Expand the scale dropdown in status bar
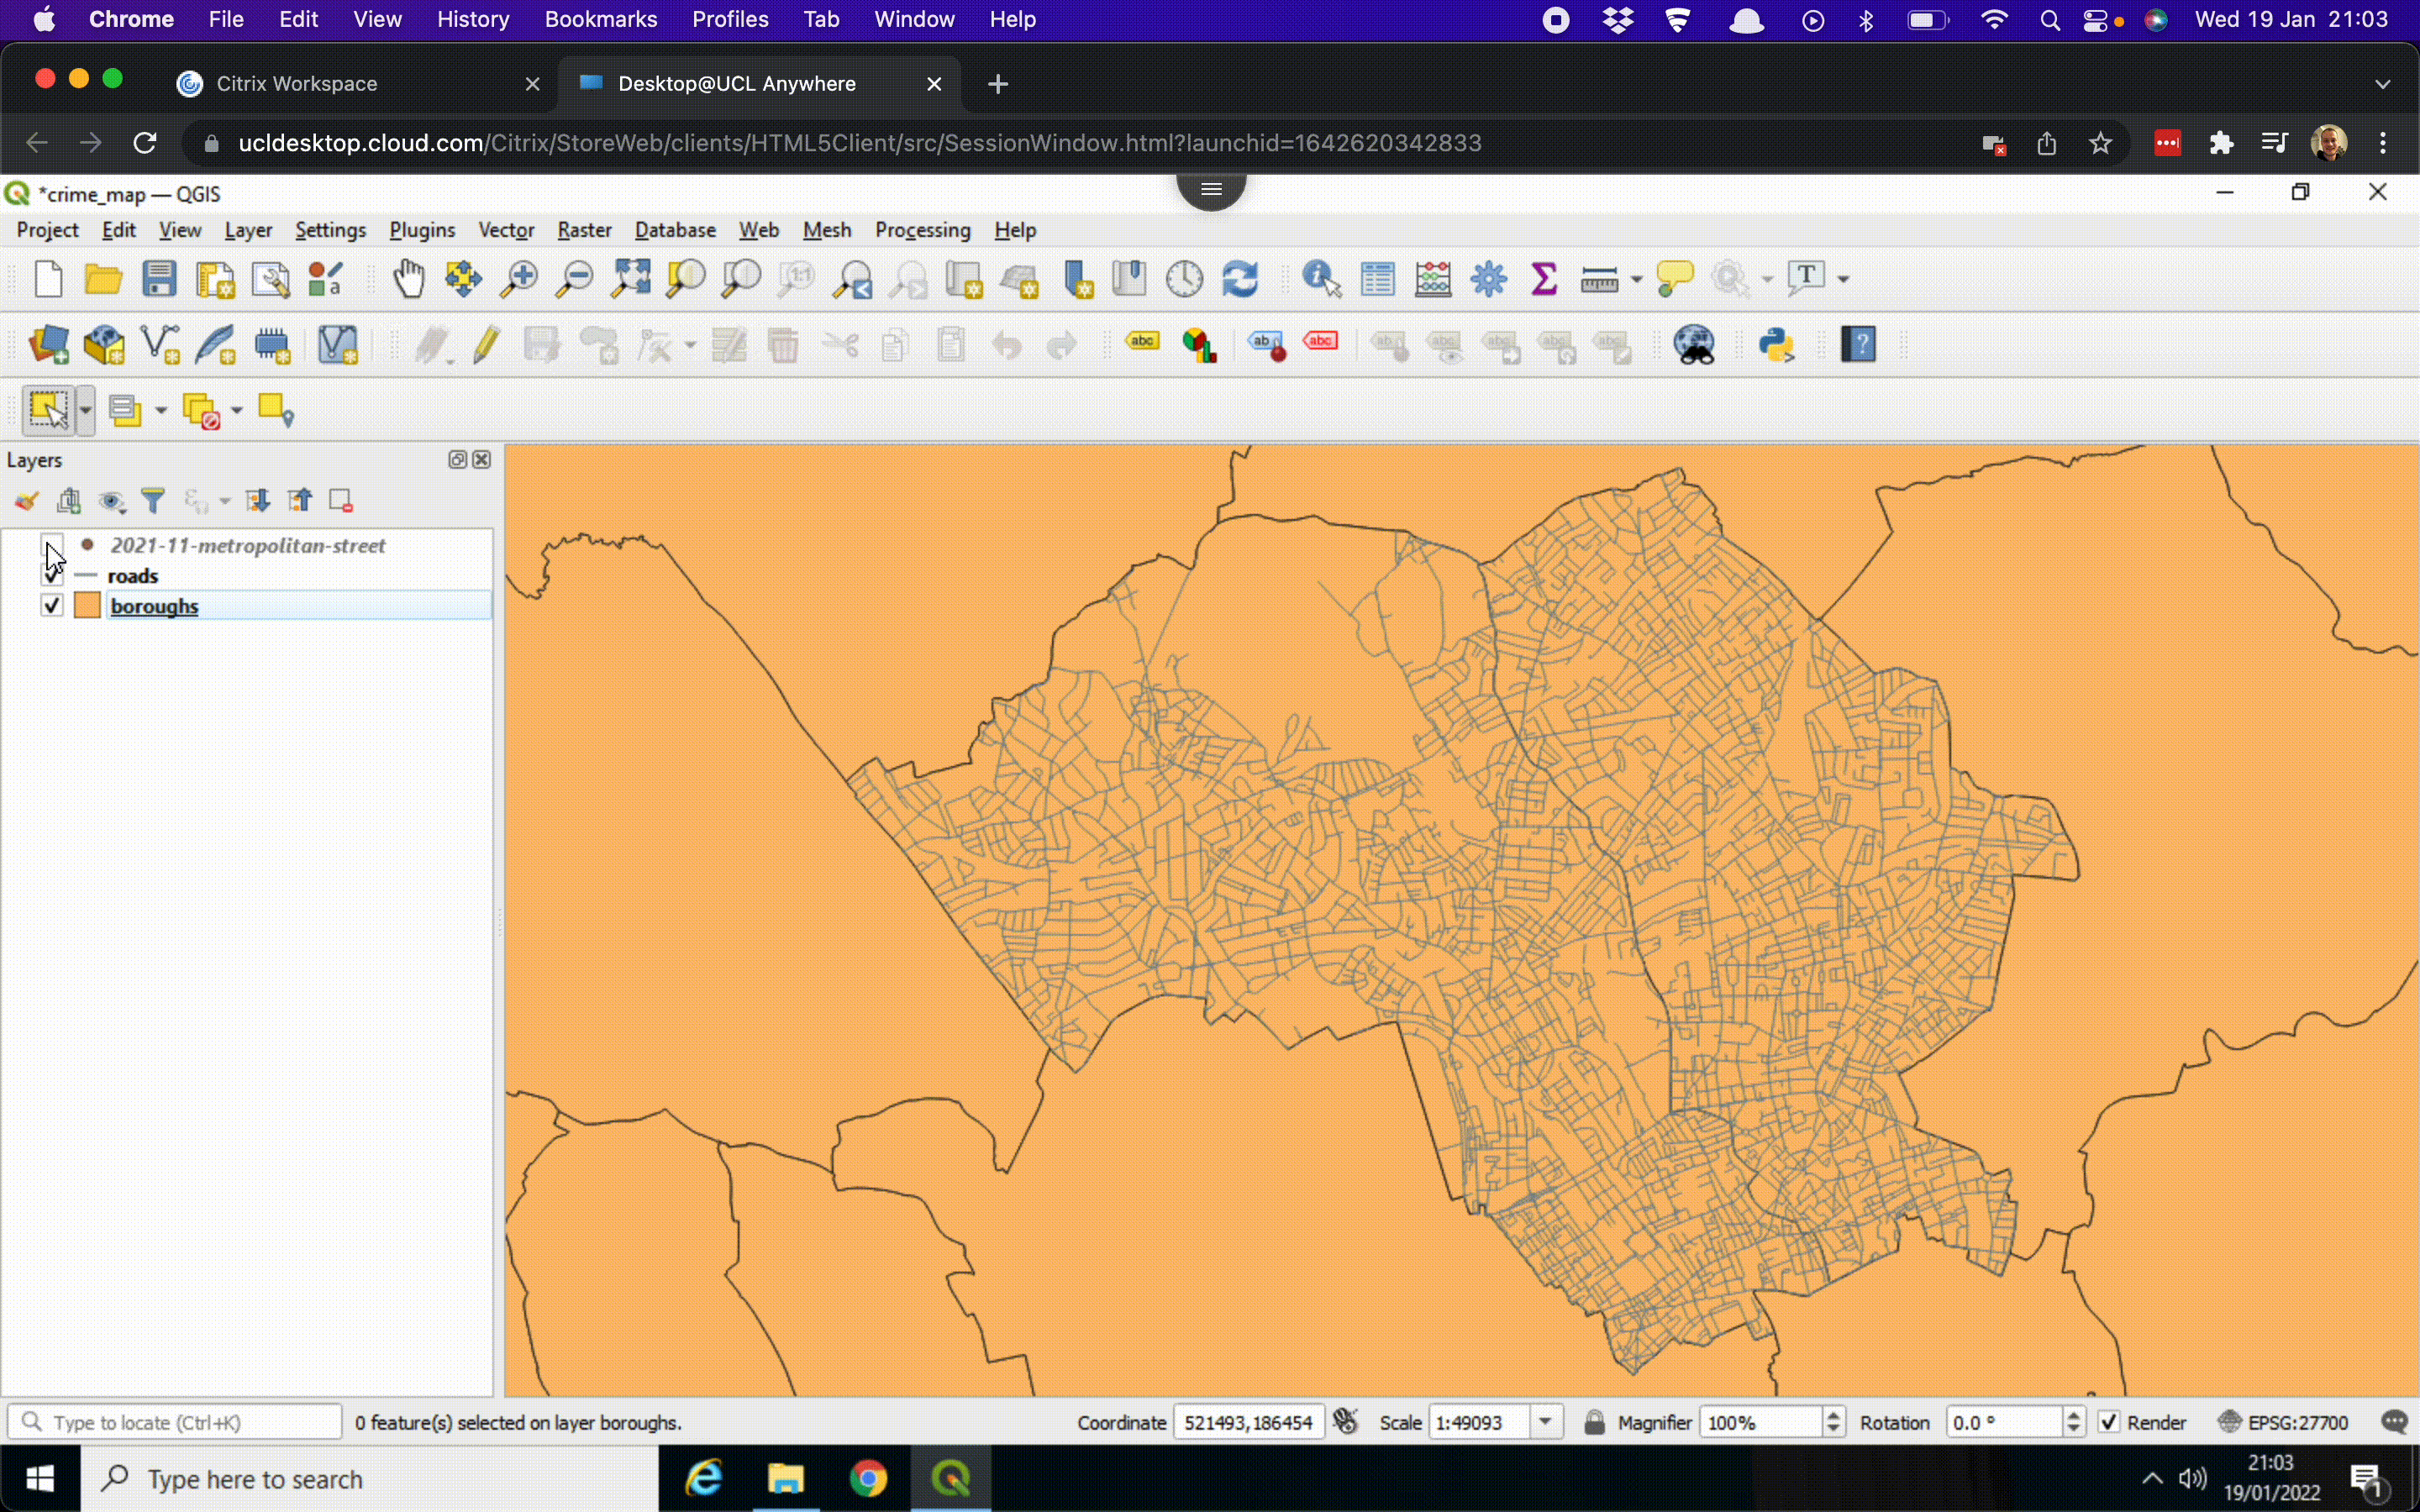 [1546, 1421]
